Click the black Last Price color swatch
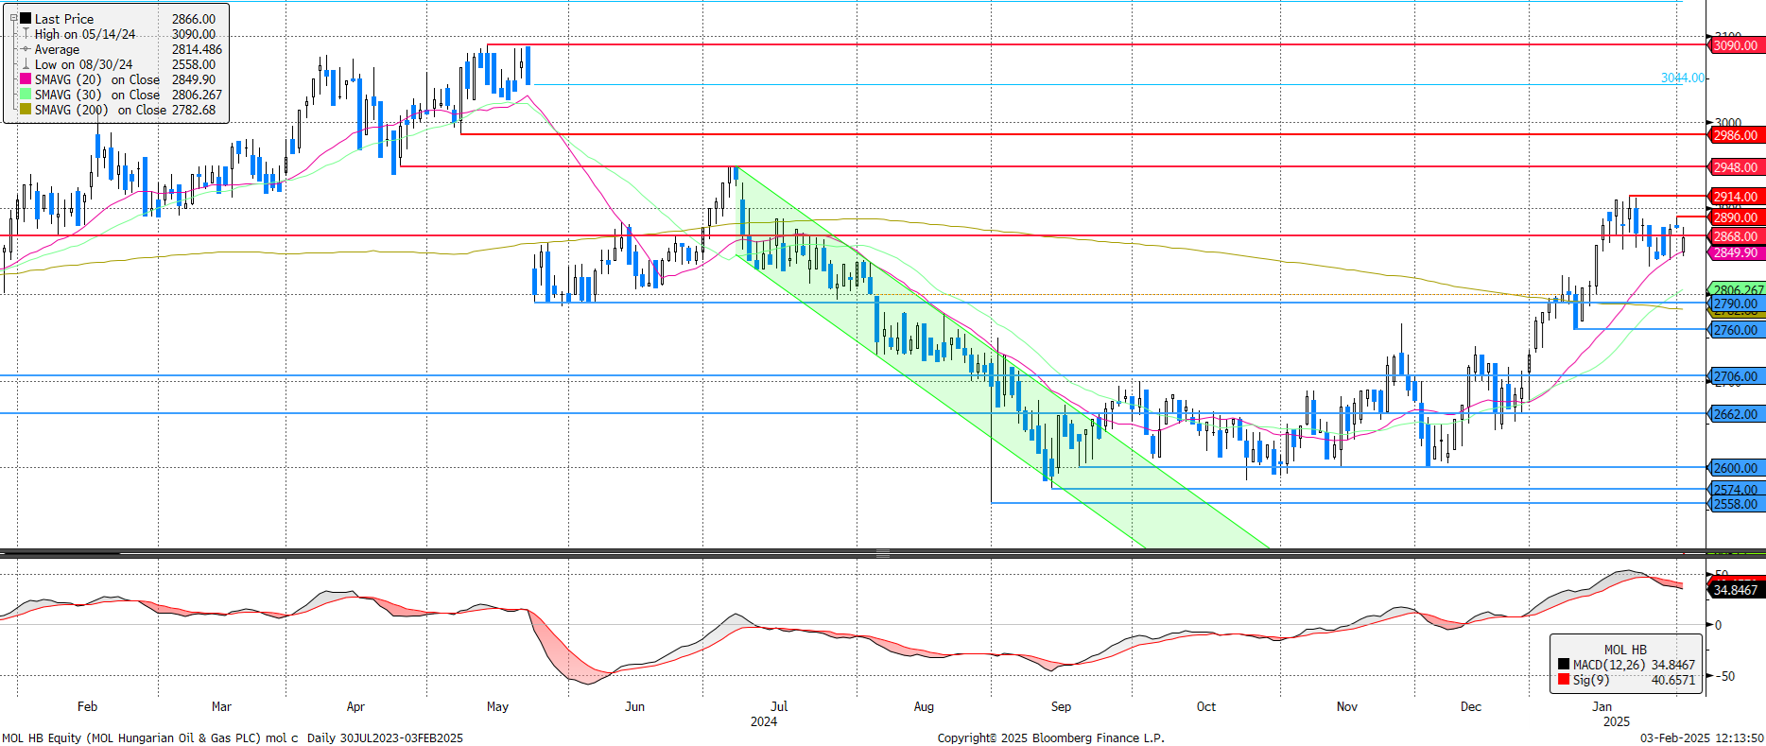Screen dimensions: 1766x746 [26, 18]
